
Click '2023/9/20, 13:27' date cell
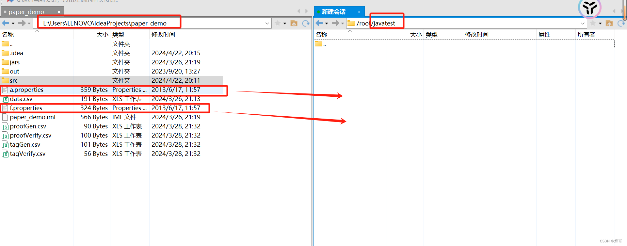tap(176, 71)
